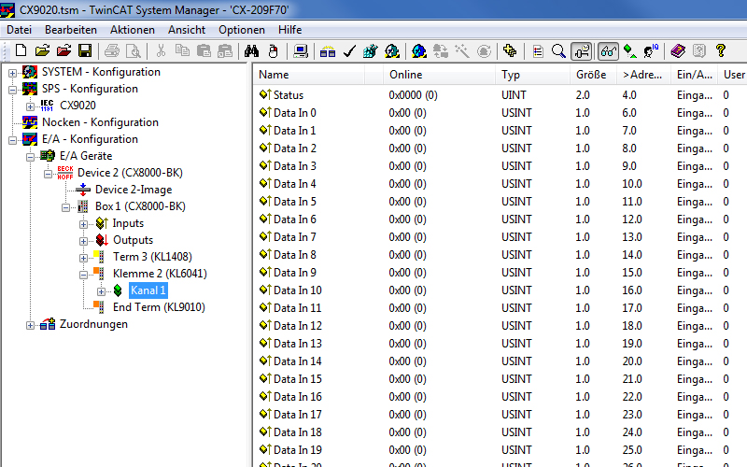Screen dimensions: 747x467
Task: Select the Data In 19 row
Action: point(500,450)
